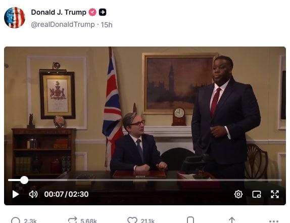Mute the video with the speaker icon

click(x=33, y=194)
